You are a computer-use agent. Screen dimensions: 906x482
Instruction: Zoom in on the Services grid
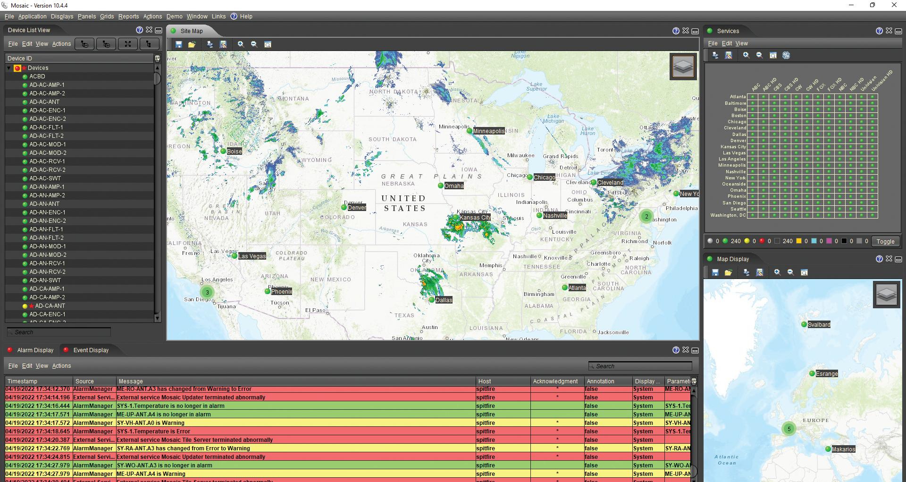coord(746,55)
